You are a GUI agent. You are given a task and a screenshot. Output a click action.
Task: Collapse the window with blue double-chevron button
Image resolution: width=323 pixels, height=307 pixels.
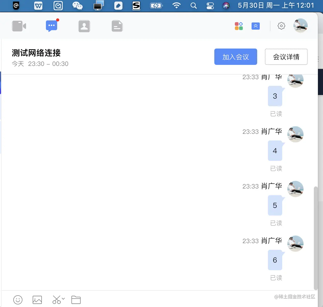coord(256,26)
